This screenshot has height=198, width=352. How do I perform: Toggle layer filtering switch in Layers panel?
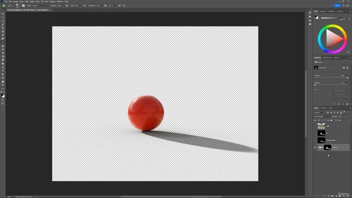coord(344,112)
